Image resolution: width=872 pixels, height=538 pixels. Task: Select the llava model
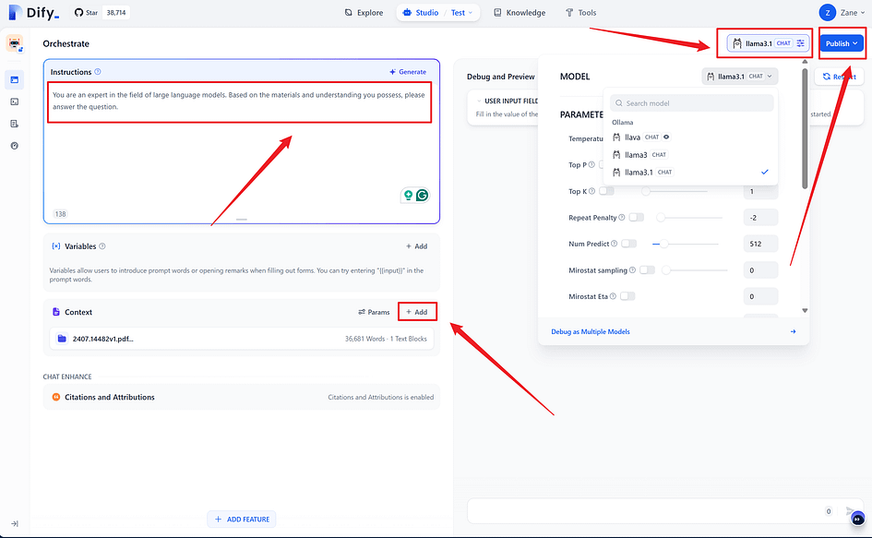690,137
